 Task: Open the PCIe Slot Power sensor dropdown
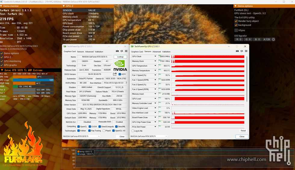click(155, 127)
